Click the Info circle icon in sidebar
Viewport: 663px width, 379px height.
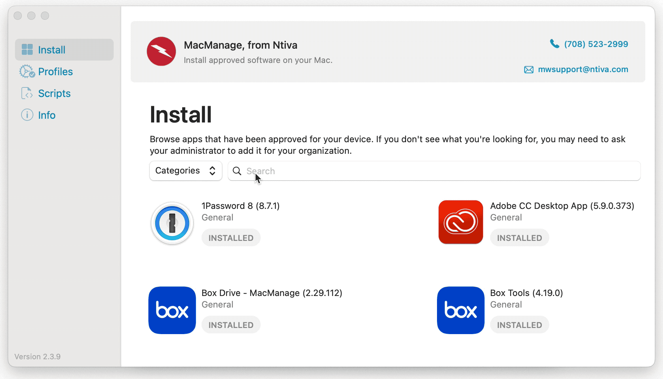click(x=27, y=115)
